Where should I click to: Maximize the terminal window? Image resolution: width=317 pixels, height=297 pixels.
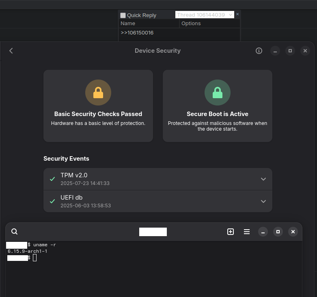(278, 232)
